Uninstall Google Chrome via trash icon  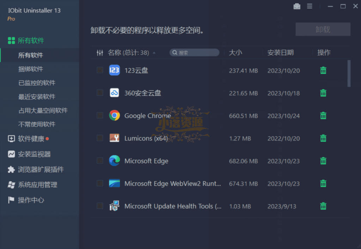pyautogui.click(x=323, y=116)
